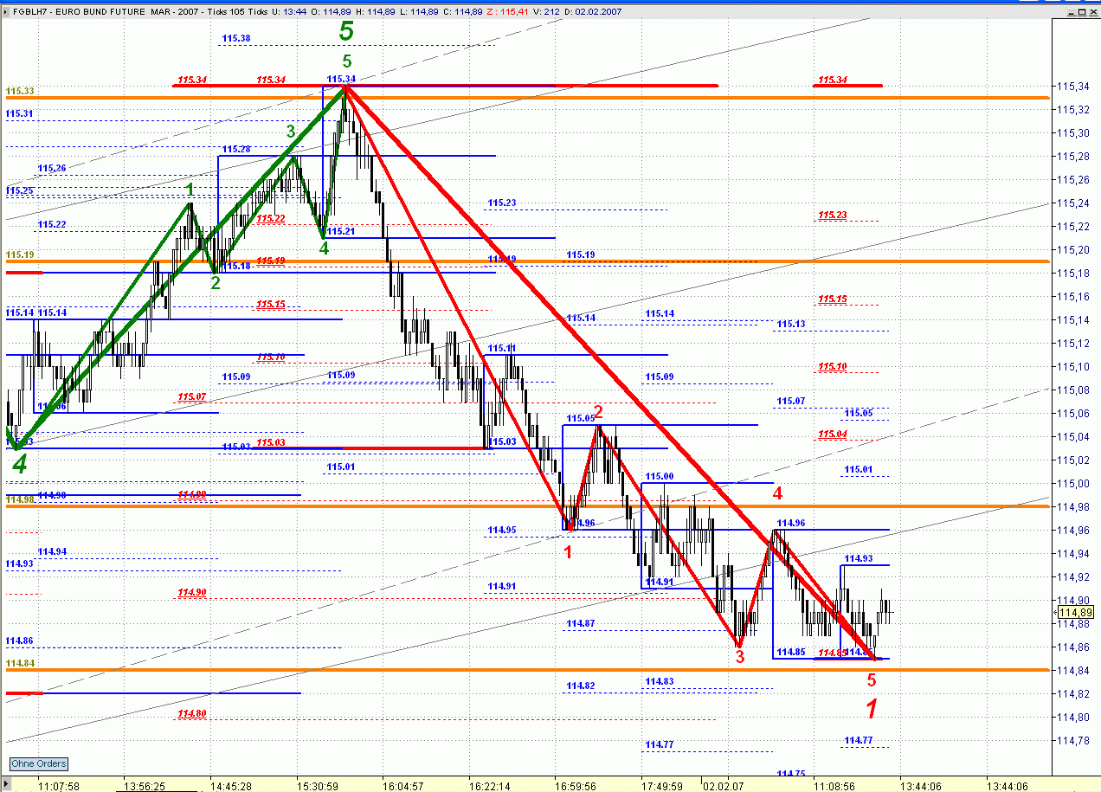Click the large green wave label 4 at chart start
Image resolution: width=1101 pixels, height=792 pixels.
(19, 466)
